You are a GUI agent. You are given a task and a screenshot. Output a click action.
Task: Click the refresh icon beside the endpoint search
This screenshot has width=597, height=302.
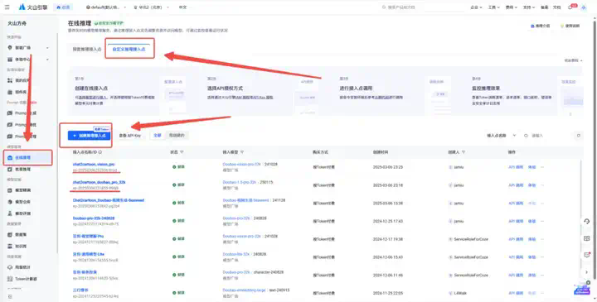(x=579, y=135)
